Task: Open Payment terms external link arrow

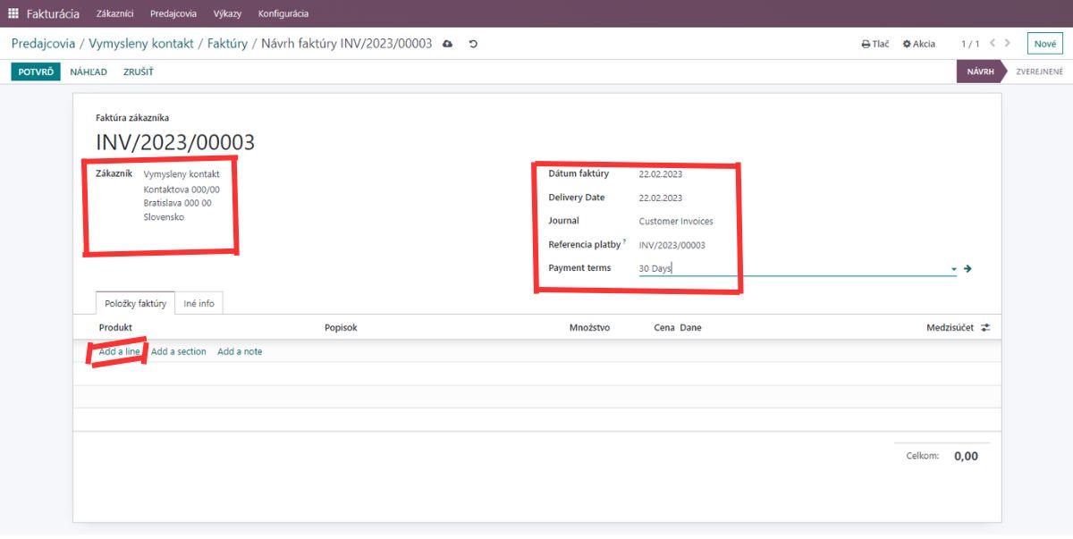Action: pos(967,268)
